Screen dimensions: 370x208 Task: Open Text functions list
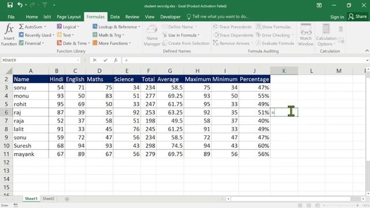click(65, 35)
